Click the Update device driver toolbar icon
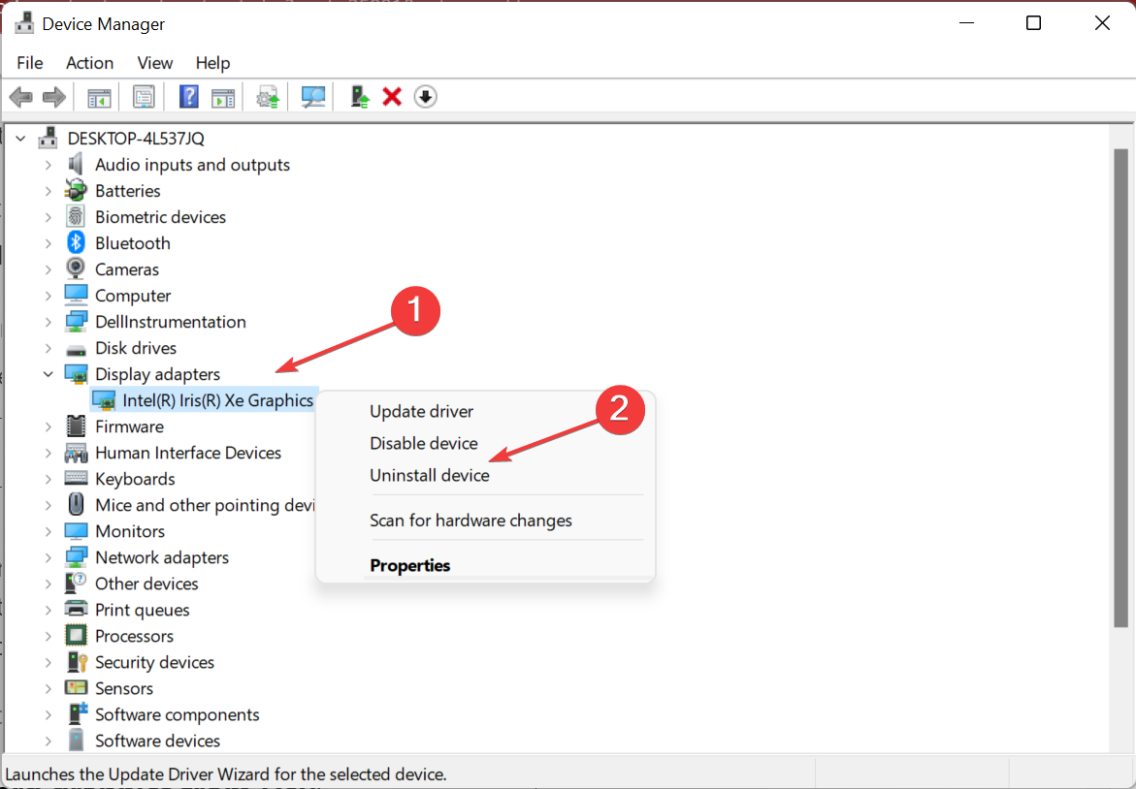The image size is (1136, 789). (x=360, y=97)
